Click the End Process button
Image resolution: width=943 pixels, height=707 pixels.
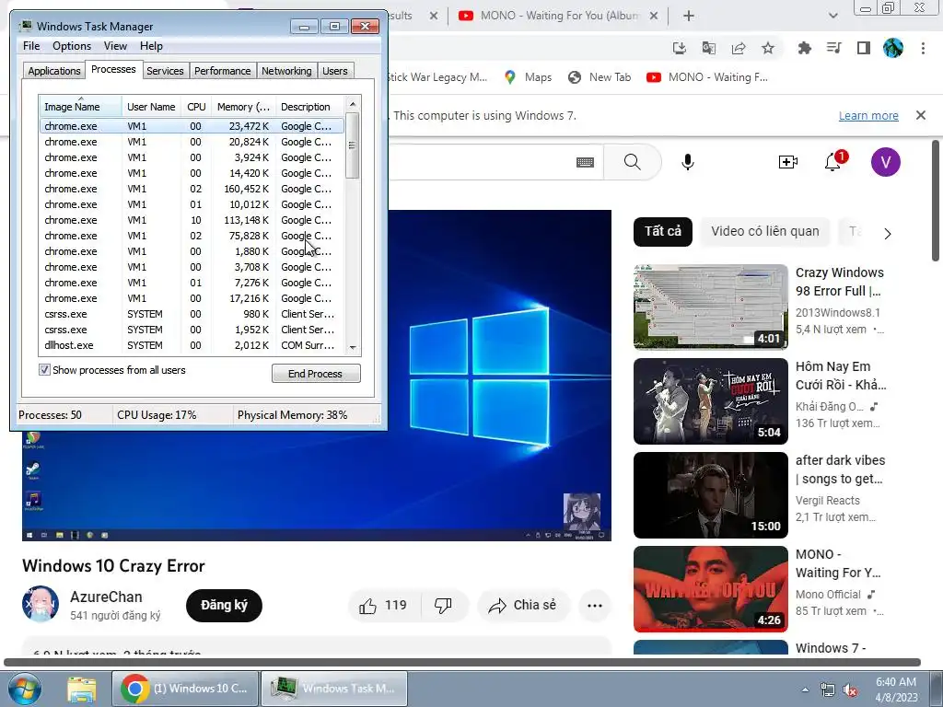(316, 374)
